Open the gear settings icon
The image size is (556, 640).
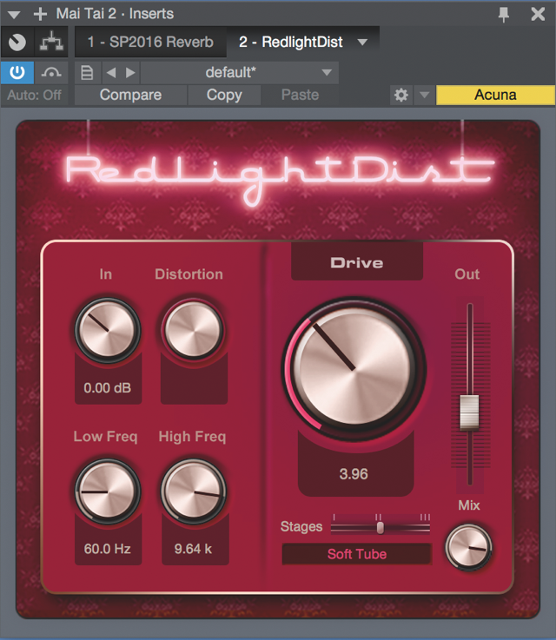(x=401, y=96)
